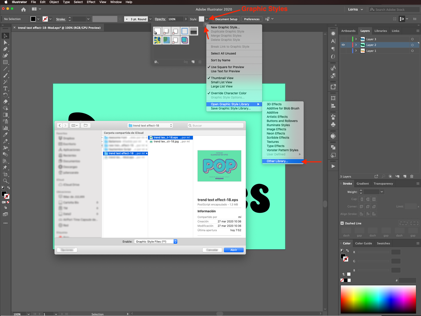Open the Style dropdown arrow

207,19
